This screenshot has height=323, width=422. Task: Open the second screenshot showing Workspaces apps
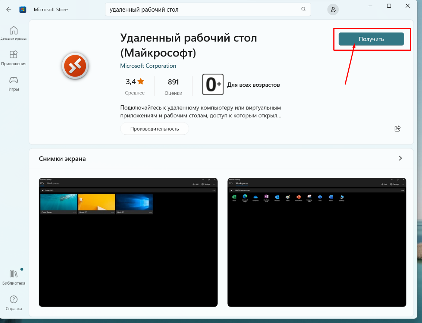click(317, 242)
